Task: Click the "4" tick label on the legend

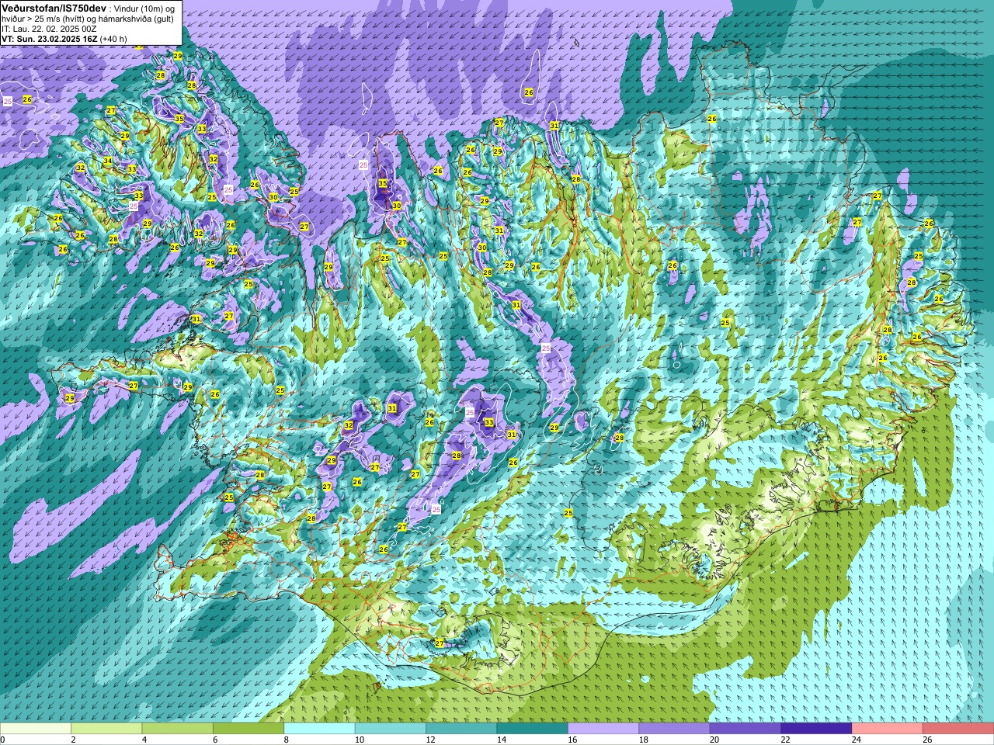Action: pos(144,740)
